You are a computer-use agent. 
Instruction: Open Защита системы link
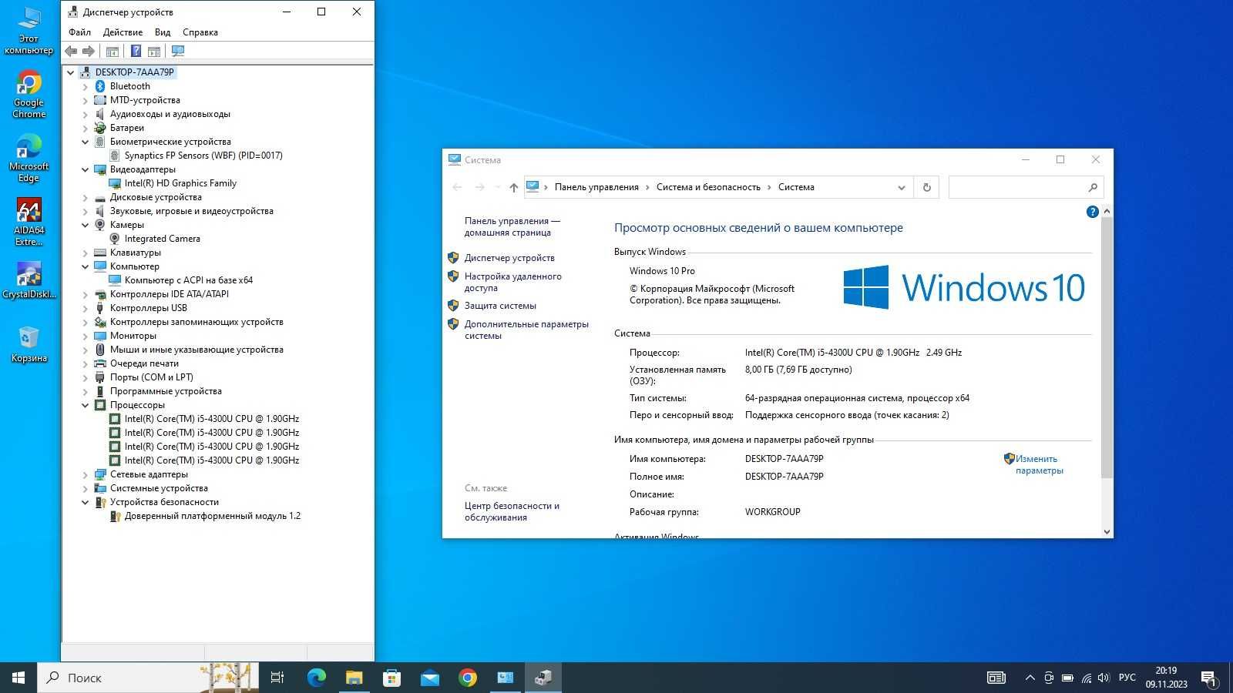(500, 306)
